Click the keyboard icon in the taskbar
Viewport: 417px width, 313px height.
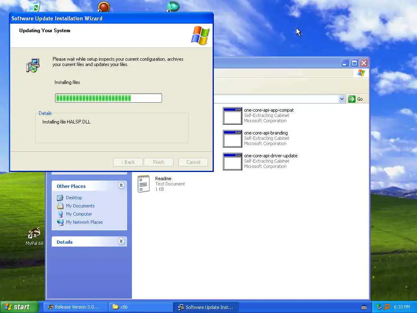(364, 307)
